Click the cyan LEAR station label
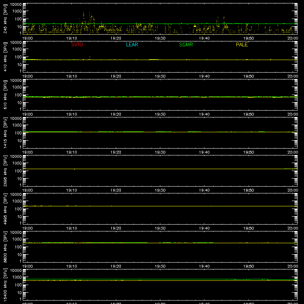Viewport: 304px width, 304px height. (x=132, y=44)
